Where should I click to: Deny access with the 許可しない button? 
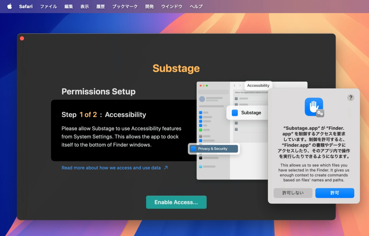coord(293,193)
